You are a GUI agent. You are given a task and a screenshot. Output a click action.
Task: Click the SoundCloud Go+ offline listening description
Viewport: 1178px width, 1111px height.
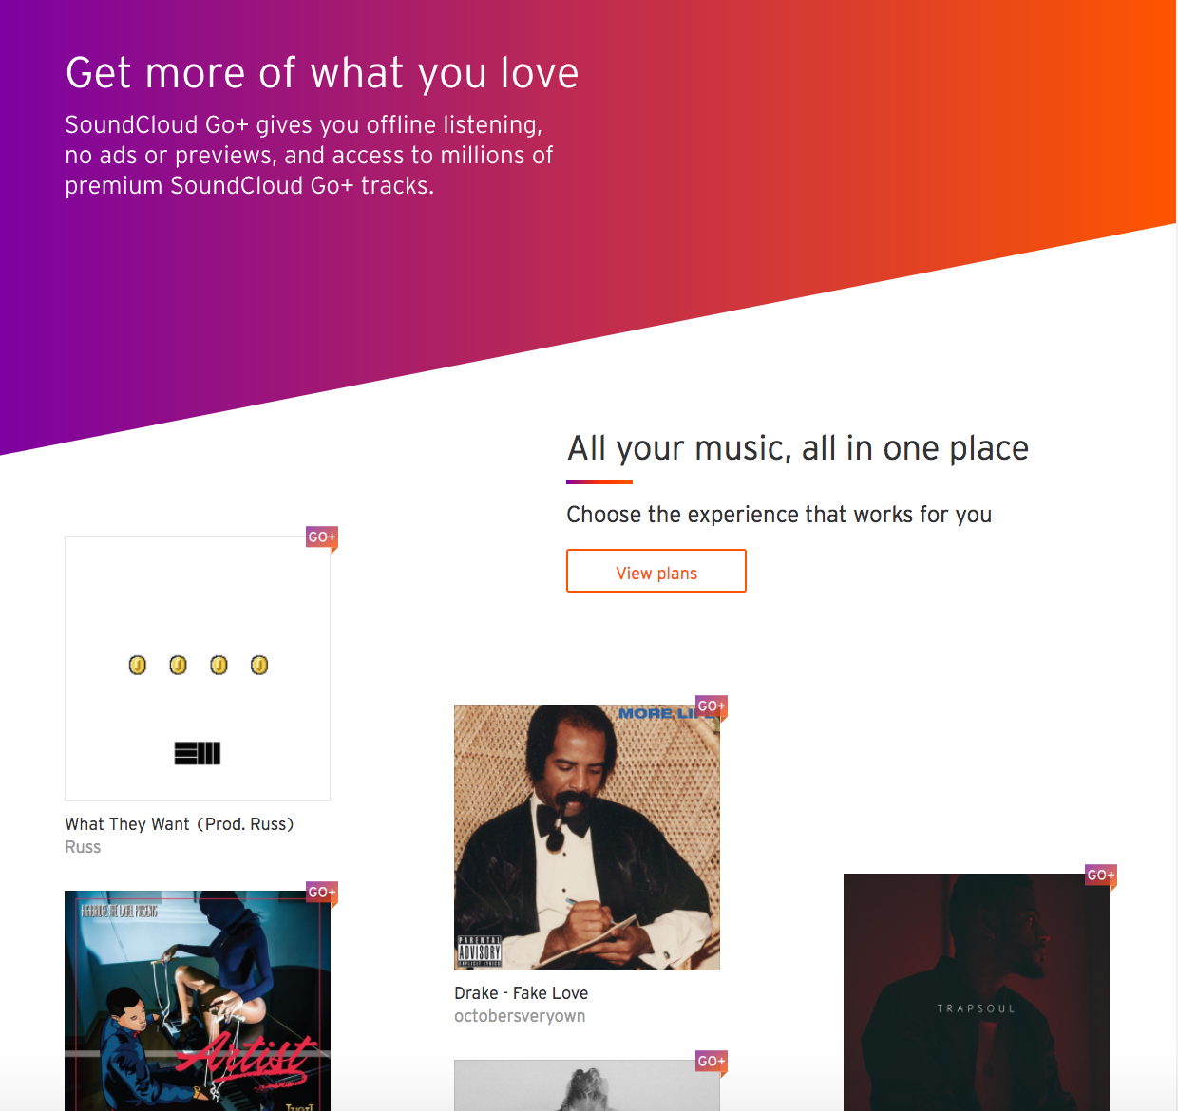click(309, 155)
